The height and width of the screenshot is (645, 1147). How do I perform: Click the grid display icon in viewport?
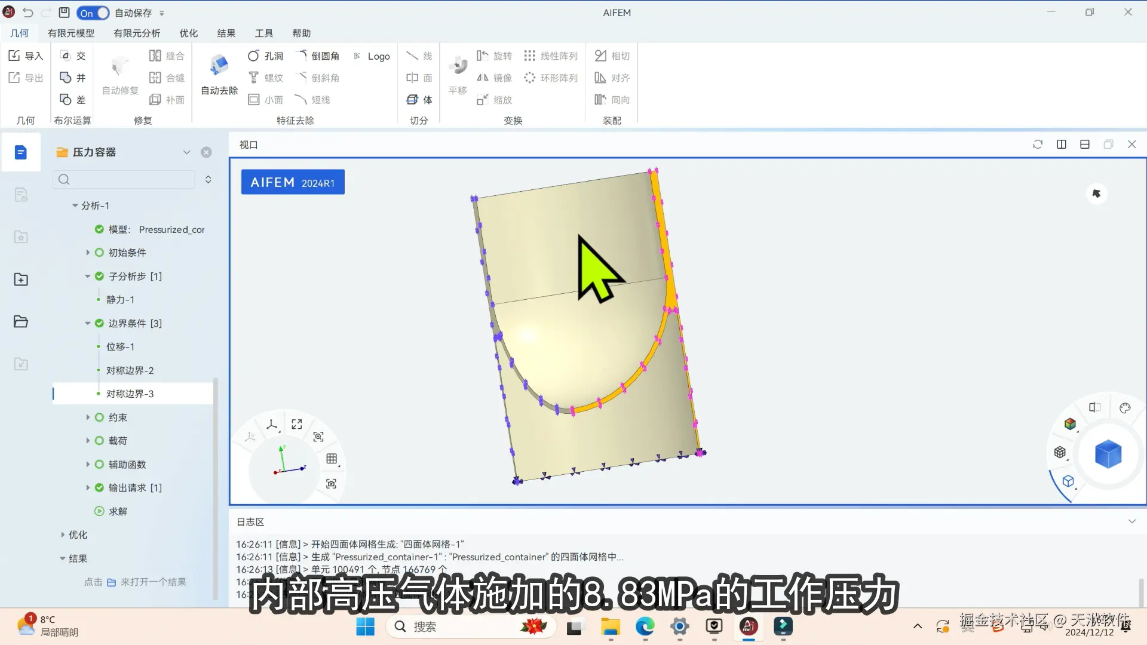[332, 459]
